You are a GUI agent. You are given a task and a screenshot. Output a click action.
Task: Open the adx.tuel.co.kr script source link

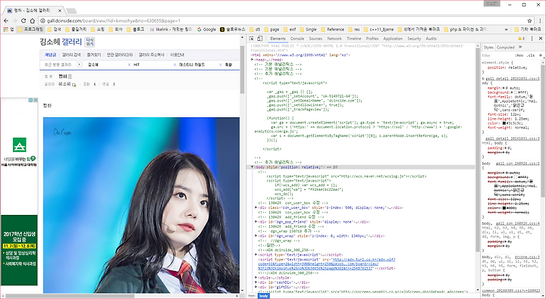[327, 264]
